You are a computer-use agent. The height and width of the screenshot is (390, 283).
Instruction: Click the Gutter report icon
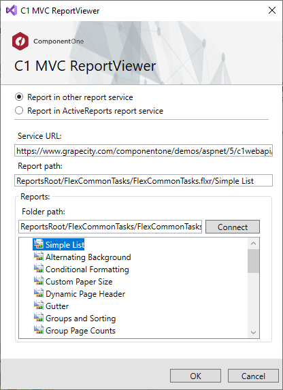[39, 306]
